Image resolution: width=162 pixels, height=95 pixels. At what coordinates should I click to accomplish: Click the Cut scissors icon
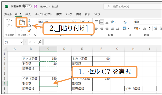click(29, 20)
